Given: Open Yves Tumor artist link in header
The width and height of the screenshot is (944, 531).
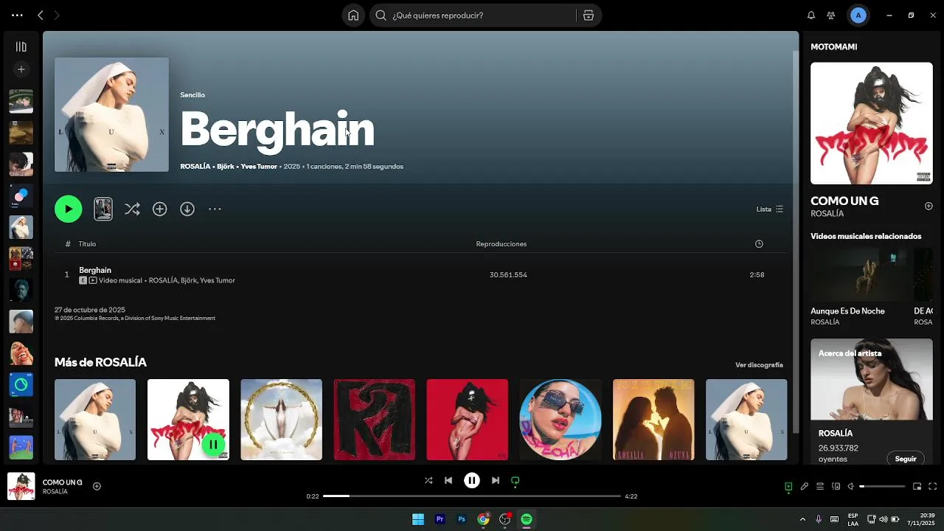Looking at the screenshot, I should (x=259, y=166).
